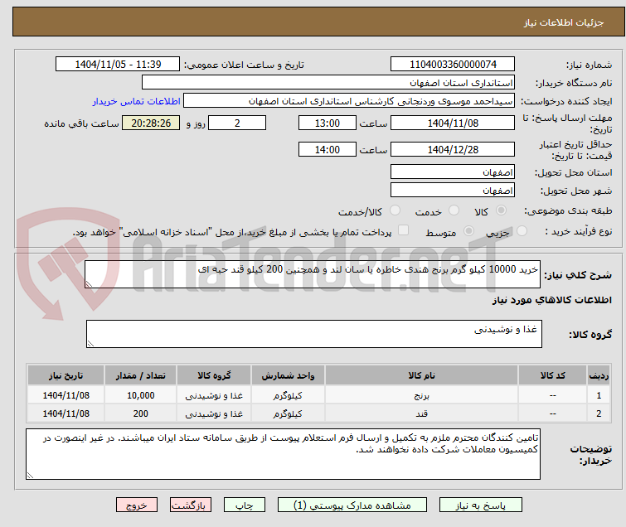The width and height of the screenshot is (626, 527).
Task: Click the quantity cell 200
Action: click(x=140, y=413)
